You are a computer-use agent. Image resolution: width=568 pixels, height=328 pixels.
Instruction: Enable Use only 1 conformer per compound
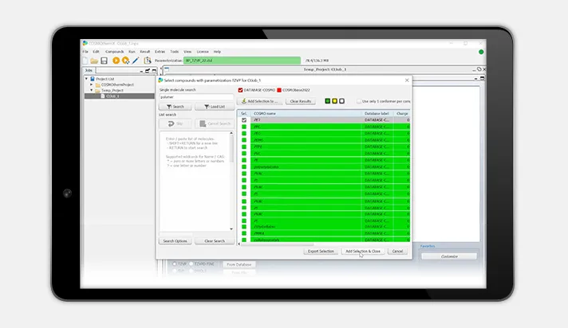click(x=359, y=101)
